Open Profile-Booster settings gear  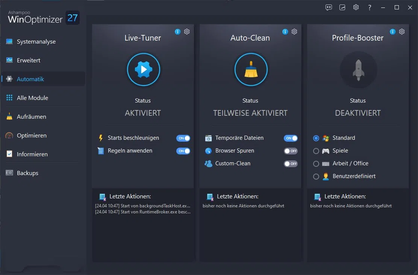tap(402, 32)
